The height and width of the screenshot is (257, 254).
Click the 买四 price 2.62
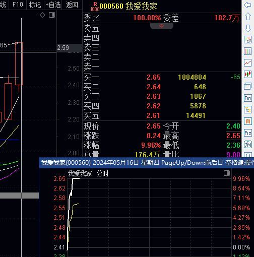(x=154, y=106)
